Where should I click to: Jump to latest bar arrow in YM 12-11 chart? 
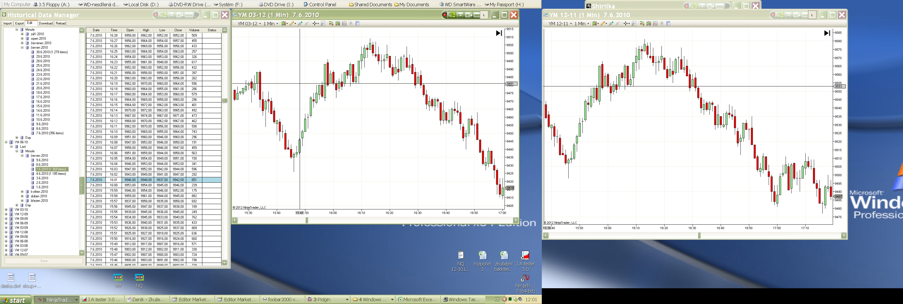[827, 33]
